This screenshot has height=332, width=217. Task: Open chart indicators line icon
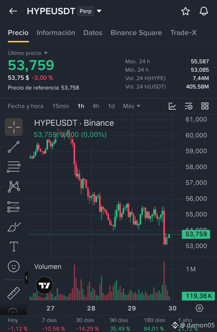tap(172, 106)
